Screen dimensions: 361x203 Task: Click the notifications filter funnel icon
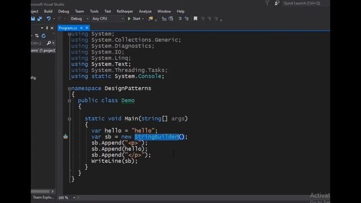[x=267, y=3]
